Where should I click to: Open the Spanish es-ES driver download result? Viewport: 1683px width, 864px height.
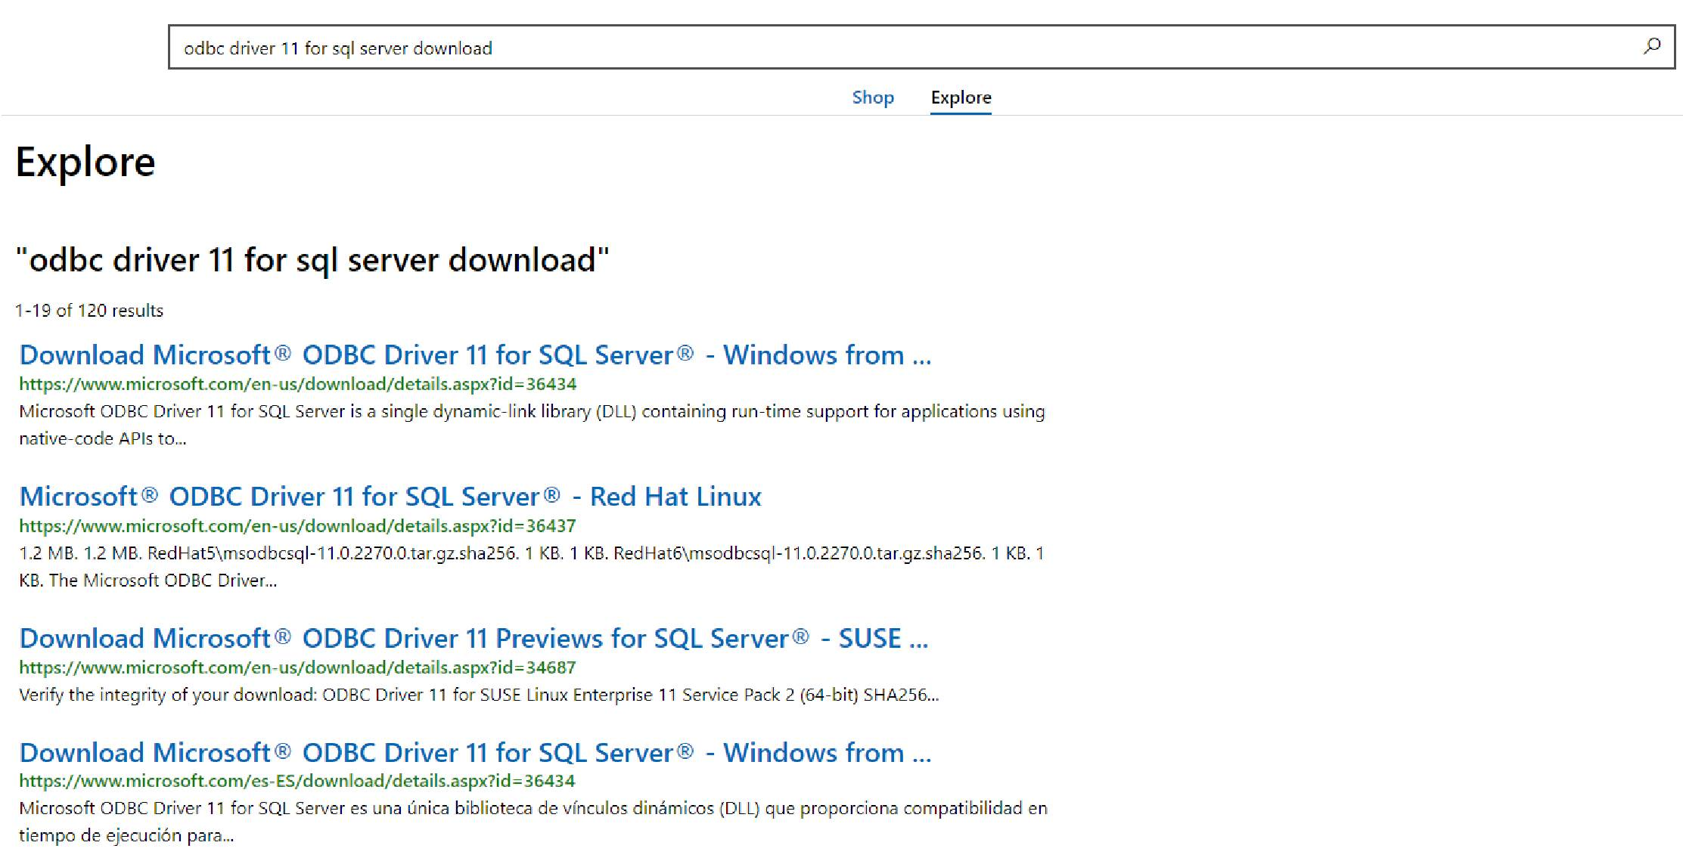[475, 752]
